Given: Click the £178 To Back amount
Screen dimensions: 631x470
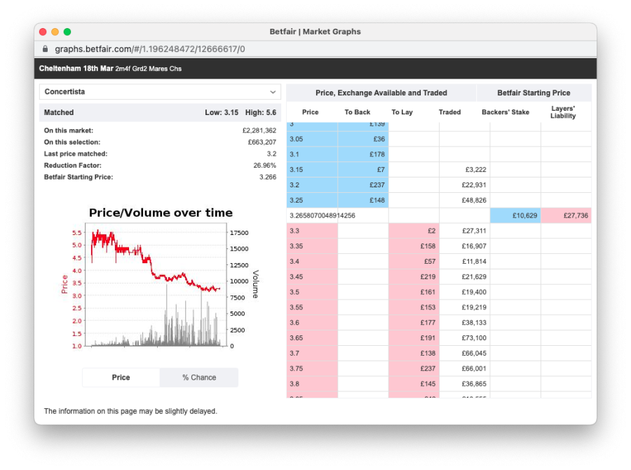Looking at the screenshot, I should (377, 154).
